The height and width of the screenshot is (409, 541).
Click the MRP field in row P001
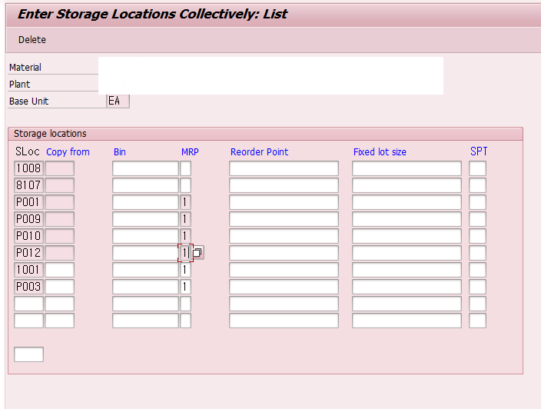pos(186,202)
